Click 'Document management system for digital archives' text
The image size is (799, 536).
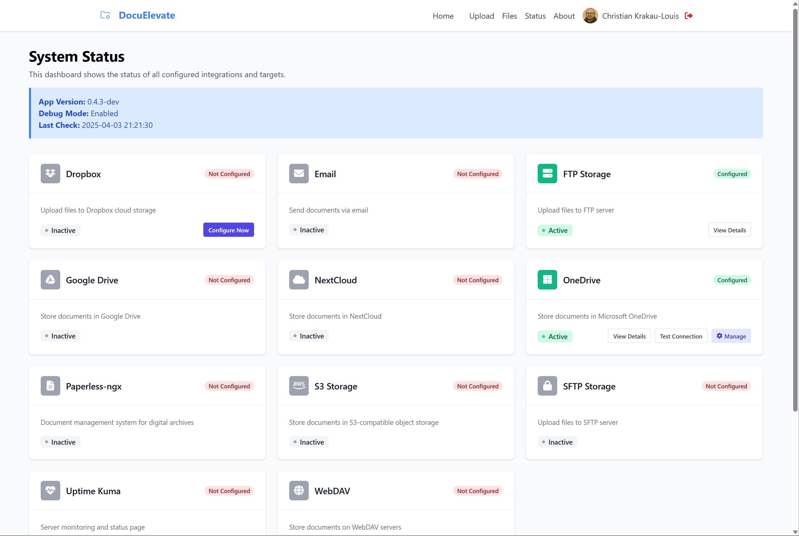point(117,422)
